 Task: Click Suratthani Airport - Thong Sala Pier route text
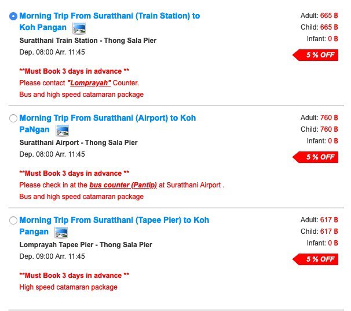click(78, 143)
